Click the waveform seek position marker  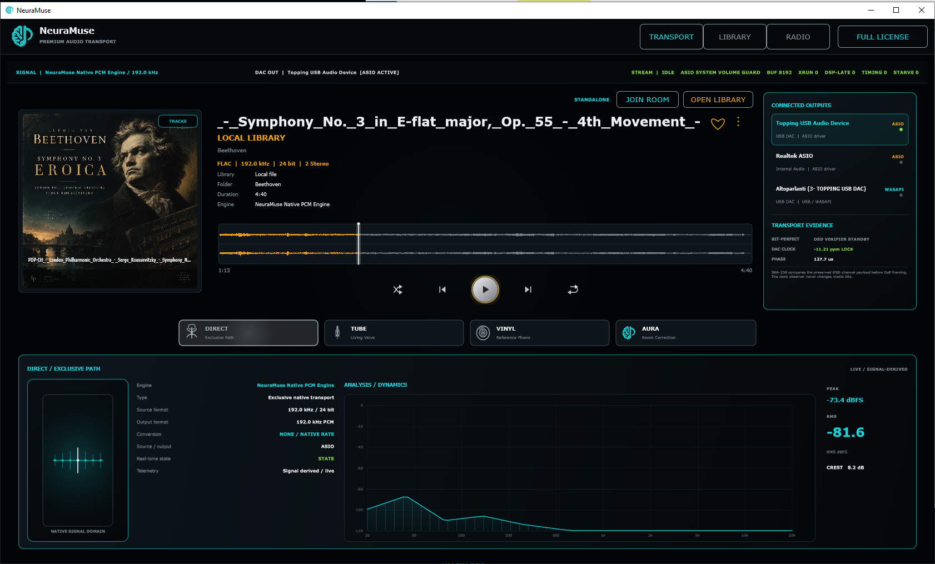pyautogui.click(x=359, y=243)
